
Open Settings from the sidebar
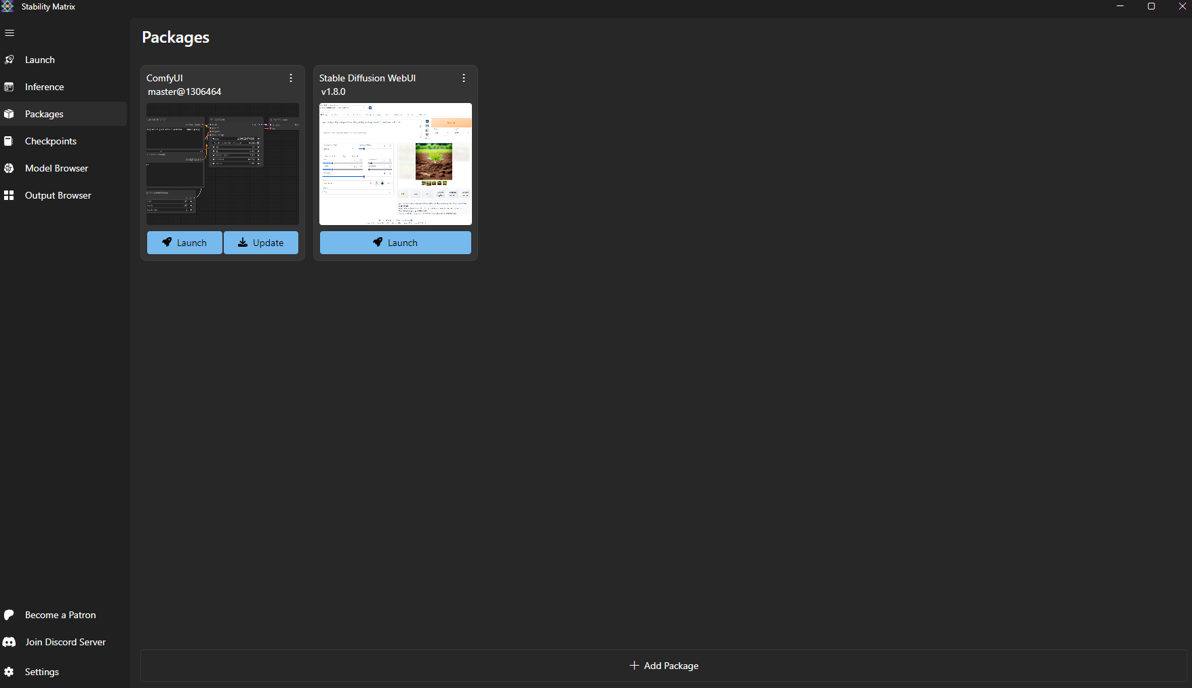tap(64, 672)
